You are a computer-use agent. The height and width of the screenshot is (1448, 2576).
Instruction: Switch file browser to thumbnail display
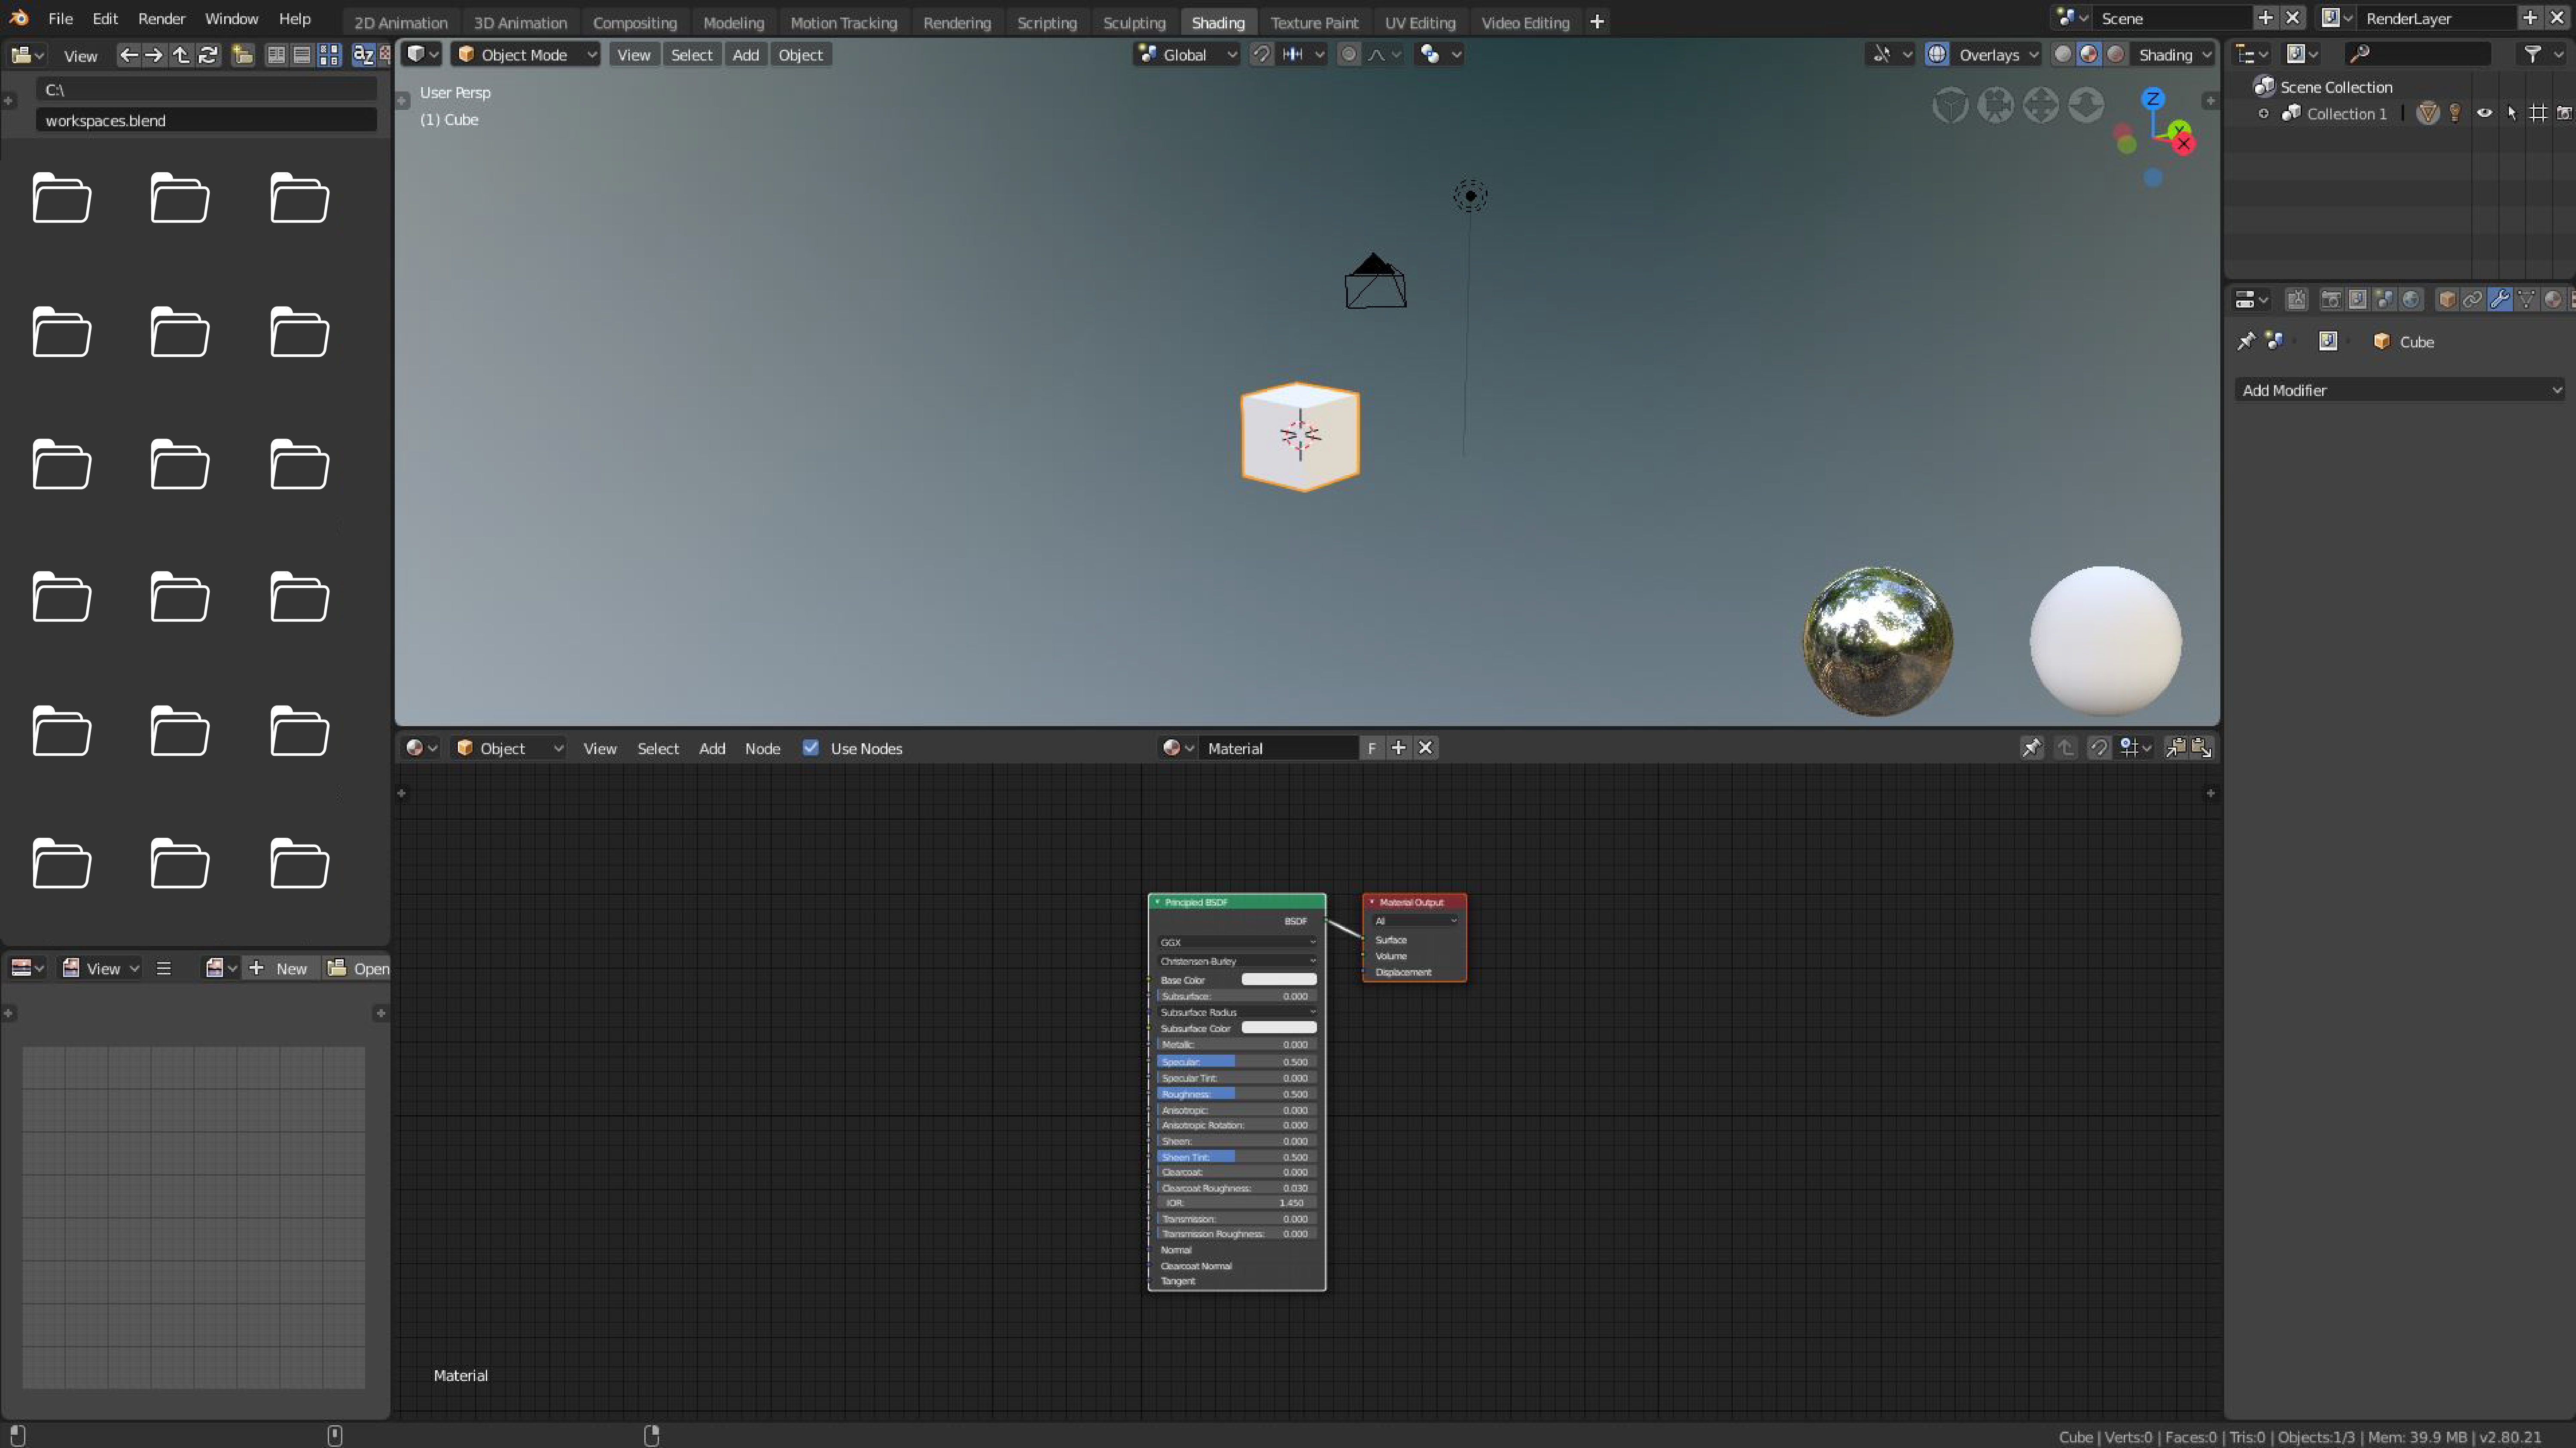(x=329, y=56)
